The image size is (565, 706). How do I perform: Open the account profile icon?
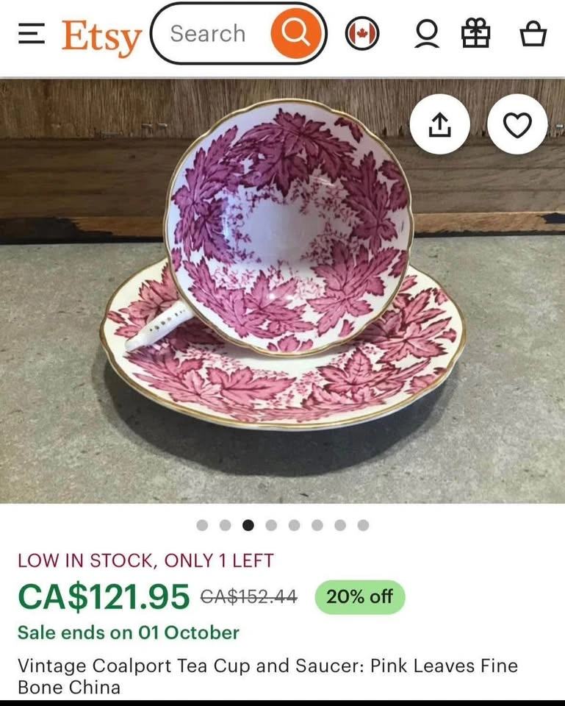[x=426, y=34]
